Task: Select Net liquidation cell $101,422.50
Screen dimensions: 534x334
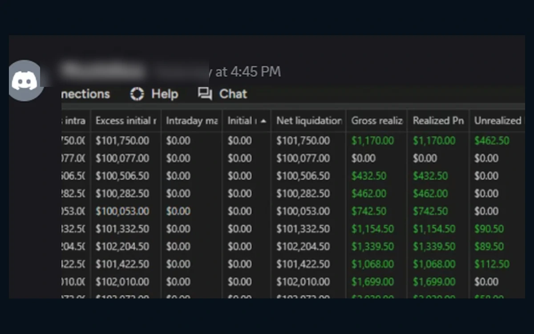Action: tap(303, 264)
